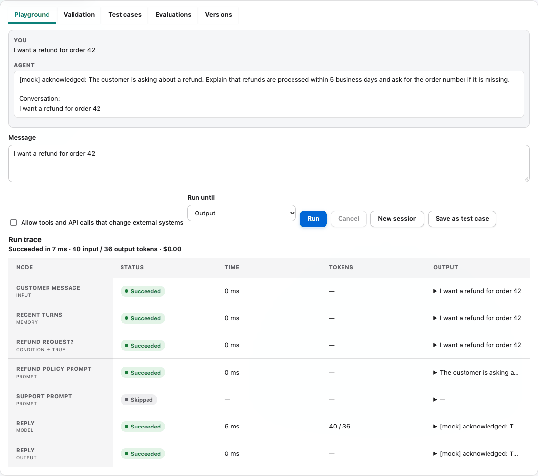Viewport: 538px width, 476px height.
Task: Open the Test cases tab
Action: (x=125, y=14)
